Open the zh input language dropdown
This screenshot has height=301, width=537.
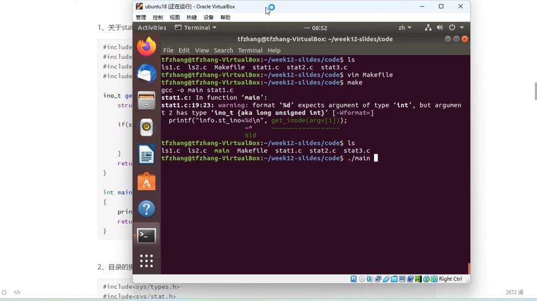tap(405, 28)
